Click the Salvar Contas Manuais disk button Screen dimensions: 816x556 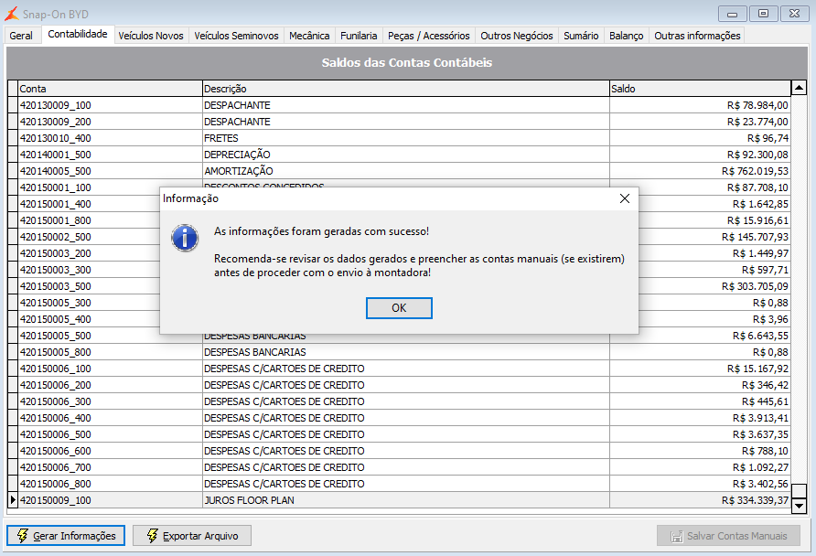click(x=728, y=536)
